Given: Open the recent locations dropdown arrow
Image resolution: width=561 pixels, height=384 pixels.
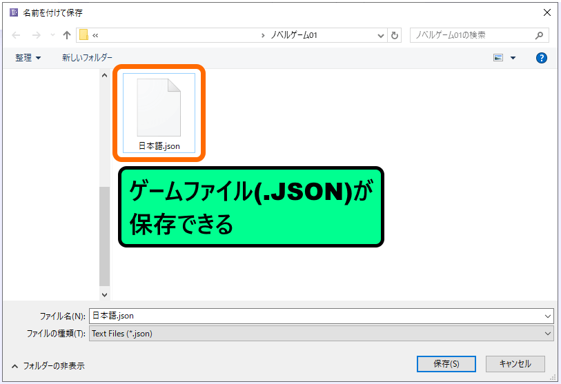Looking at the screenshot, I should 52,35.
